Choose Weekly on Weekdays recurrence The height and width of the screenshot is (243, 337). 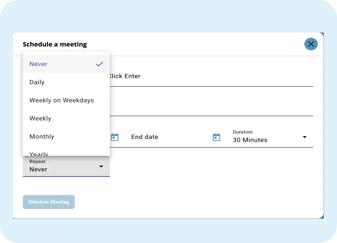[x=61, y=100]
